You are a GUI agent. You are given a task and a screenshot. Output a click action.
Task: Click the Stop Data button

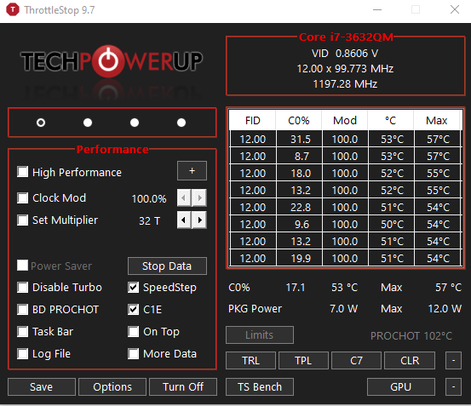167,266
